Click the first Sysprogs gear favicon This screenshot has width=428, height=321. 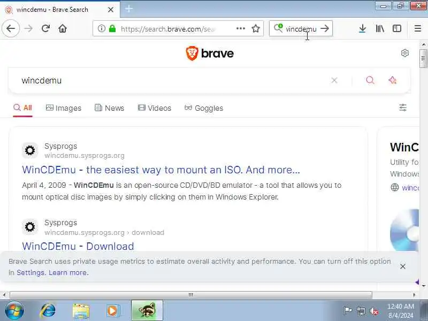pyautogui.click(x=30, y=150)
